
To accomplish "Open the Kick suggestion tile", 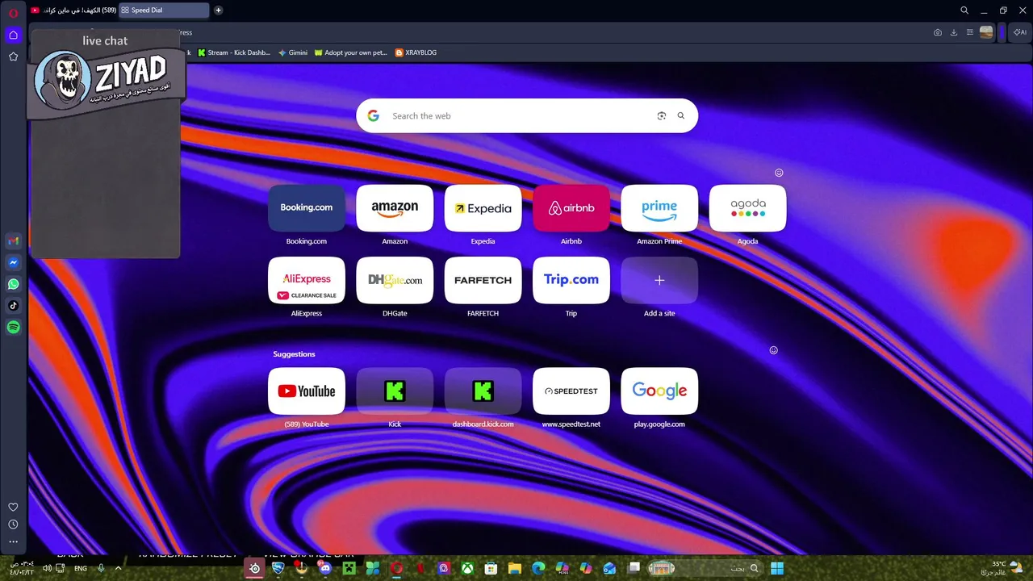I will 395,391.
